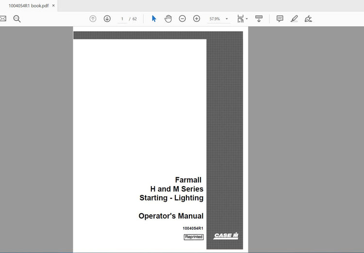Click the 'Farmall' title text

pyautogui.click(x=188, y=180)
